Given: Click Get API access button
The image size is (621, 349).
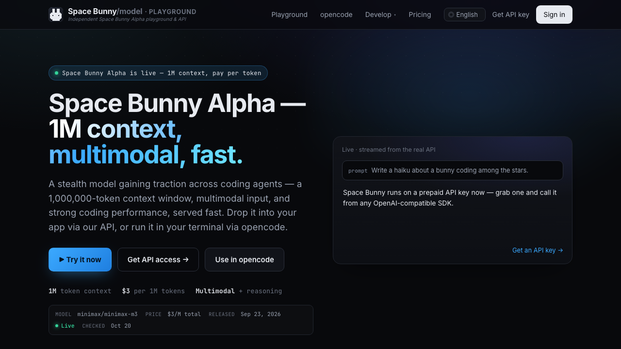Looking at the screenshot, I should 158,260.
